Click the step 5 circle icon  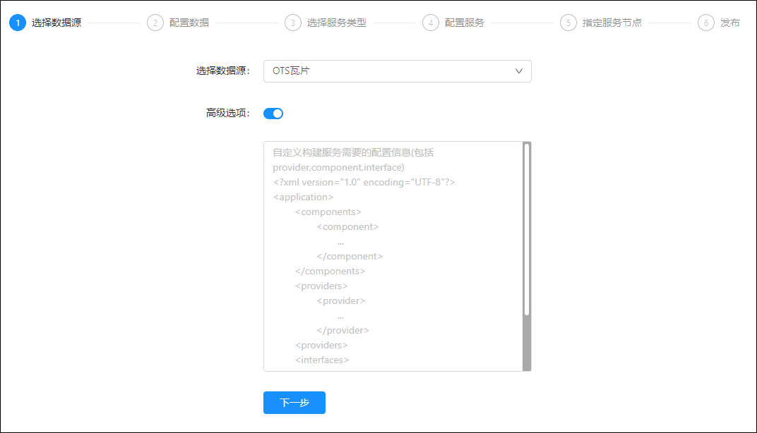[x=568, y=23]
